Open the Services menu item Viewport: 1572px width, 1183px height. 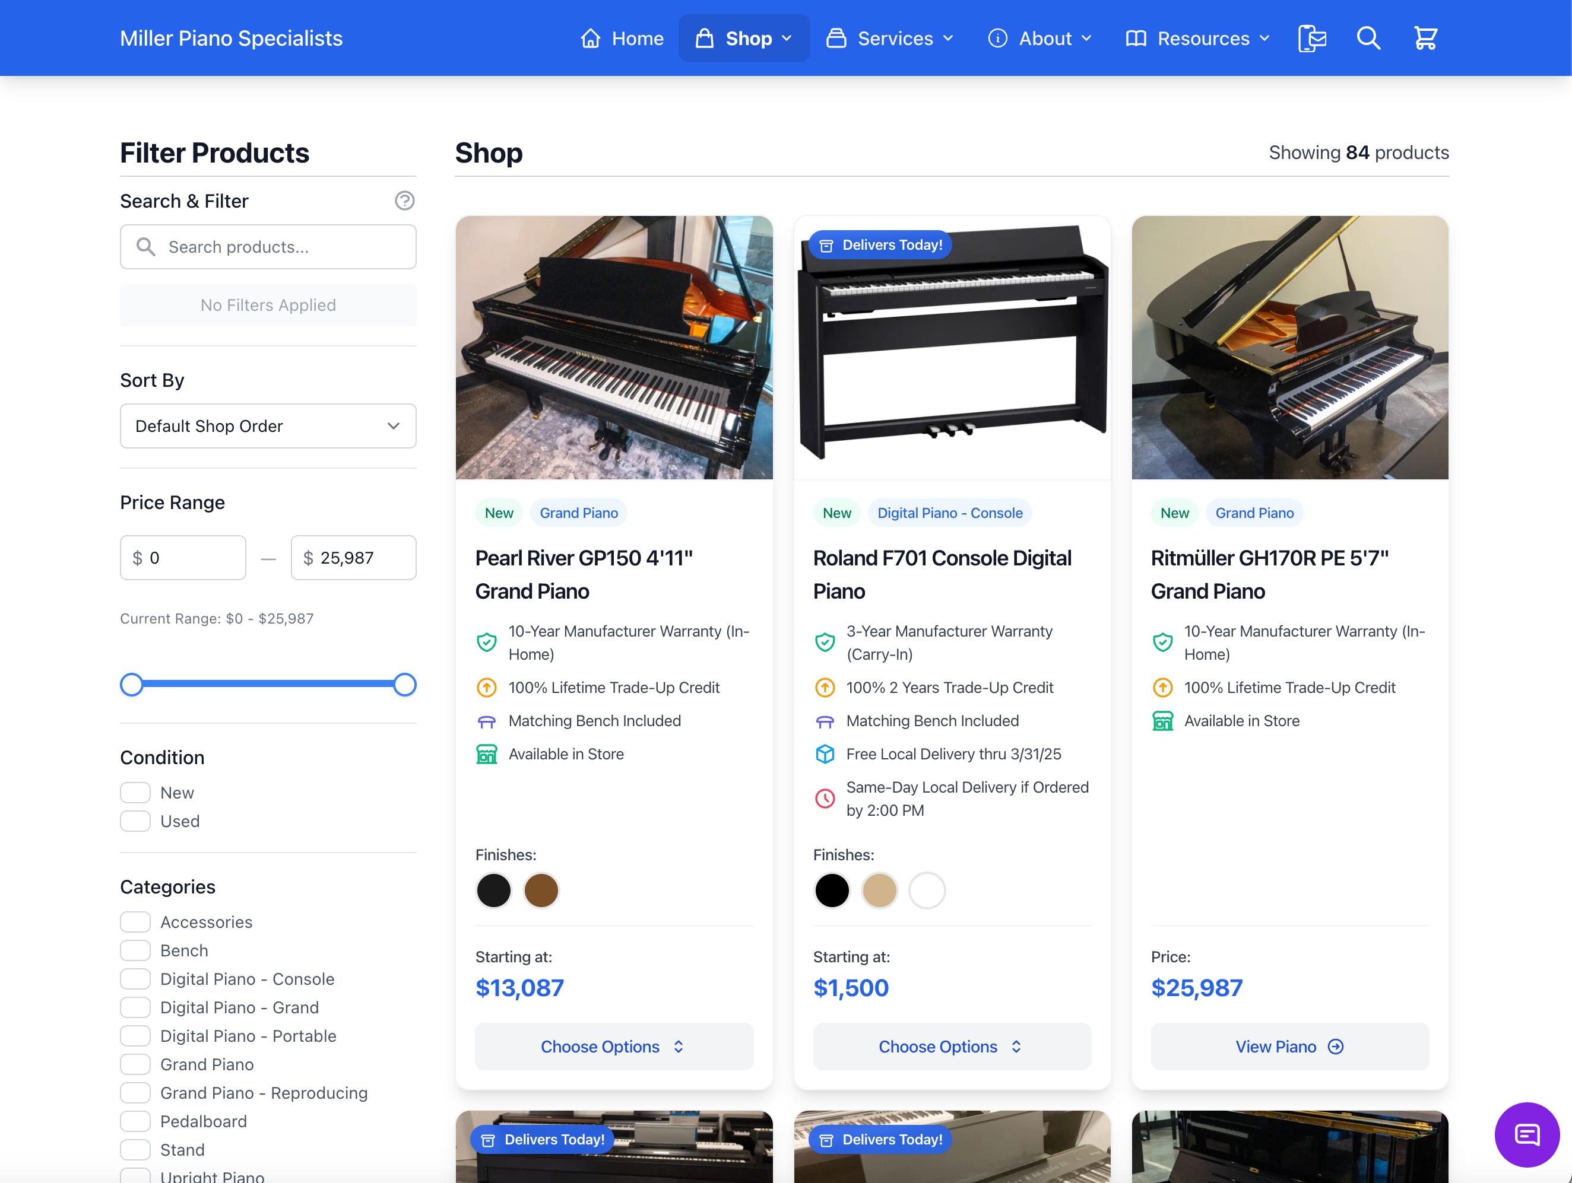click(890, 39)
